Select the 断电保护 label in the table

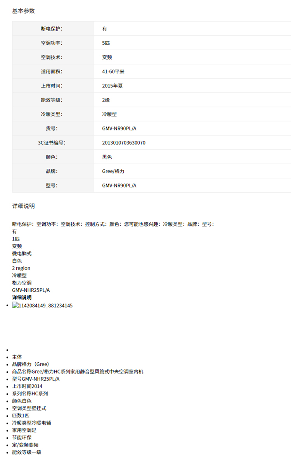[52, 29]
